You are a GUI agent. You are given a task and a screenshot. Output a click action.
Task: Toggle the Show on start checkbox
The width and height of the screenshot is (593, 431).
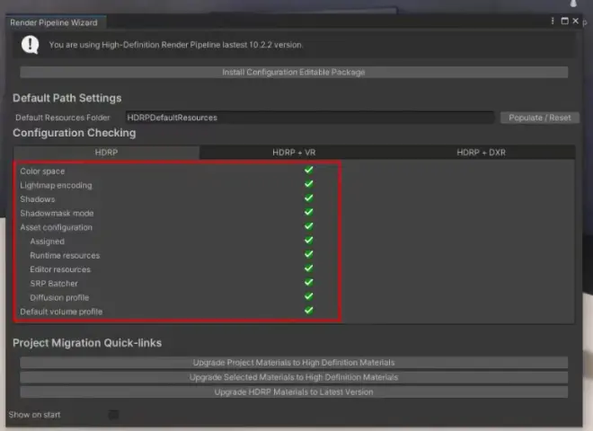[x=113, y=415]
